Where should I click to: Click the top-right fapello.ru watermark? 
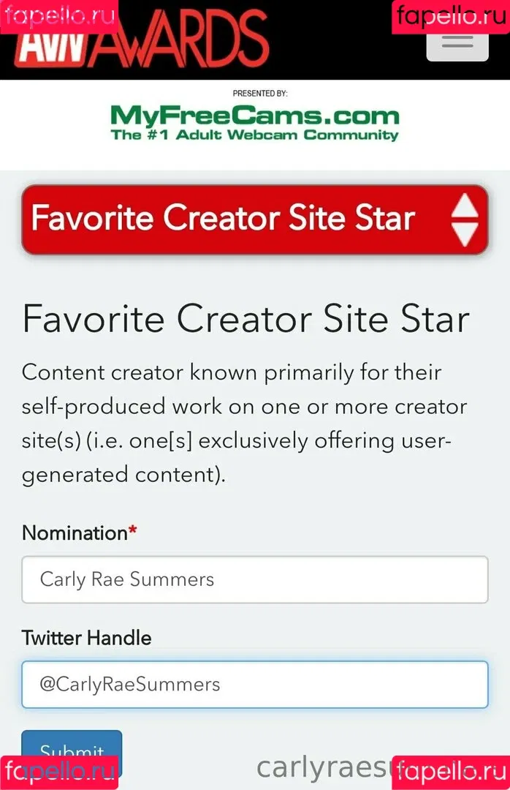click(451, 17)
